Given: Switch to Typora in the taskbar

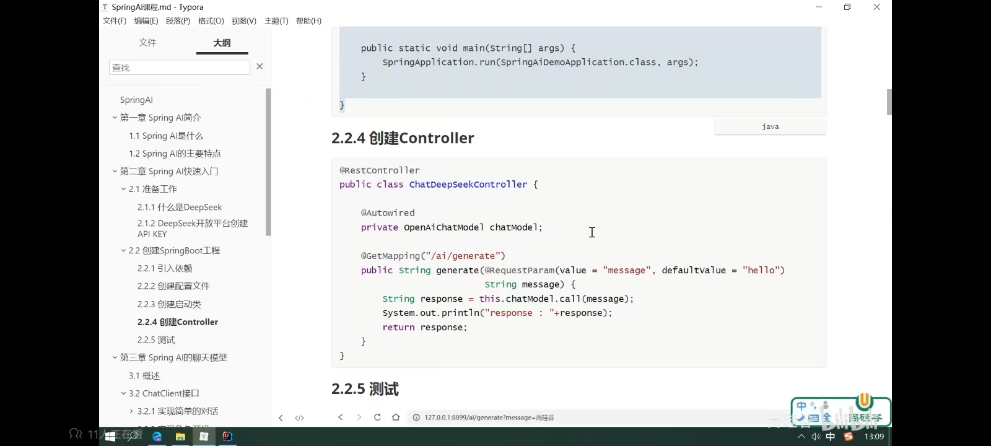Looking at the screenshot, I should click(204, 436).
